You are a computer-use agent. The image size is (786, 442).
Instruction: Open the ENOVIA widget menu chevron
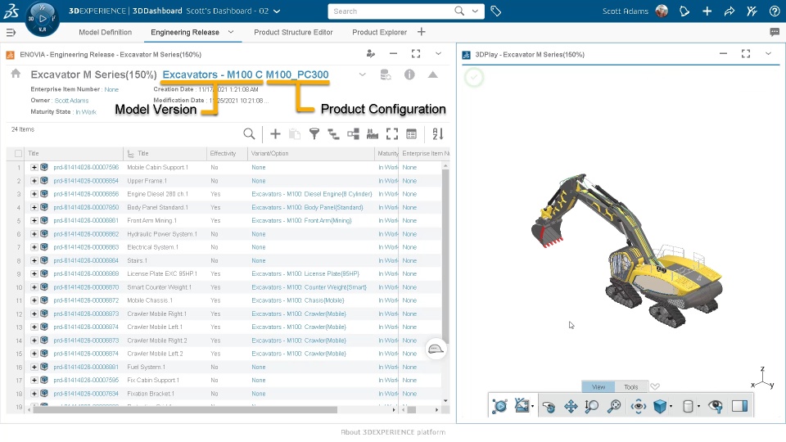pos(438,54)
